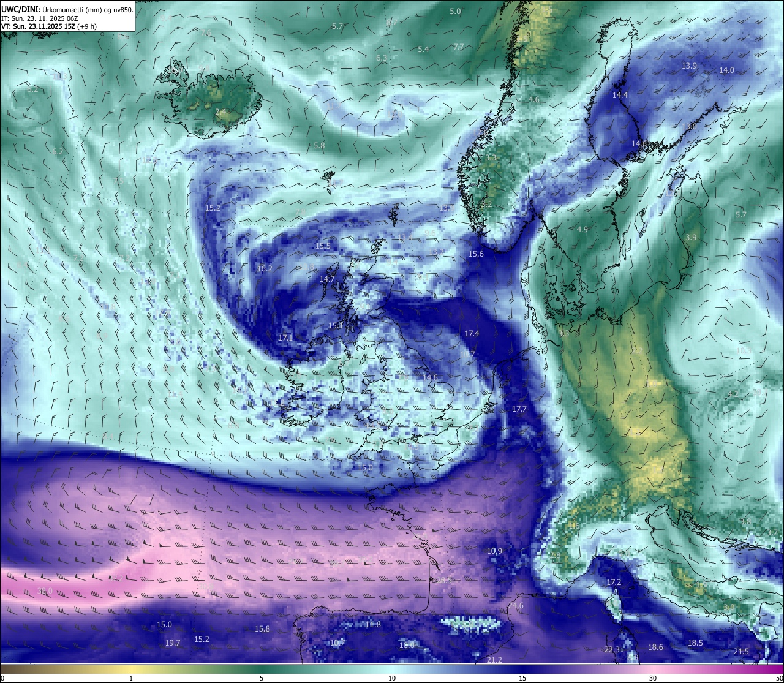Click the 15.5 value label
Viewport: 784px width, 683px height.
pyautogui.click(x=323, y=246)
